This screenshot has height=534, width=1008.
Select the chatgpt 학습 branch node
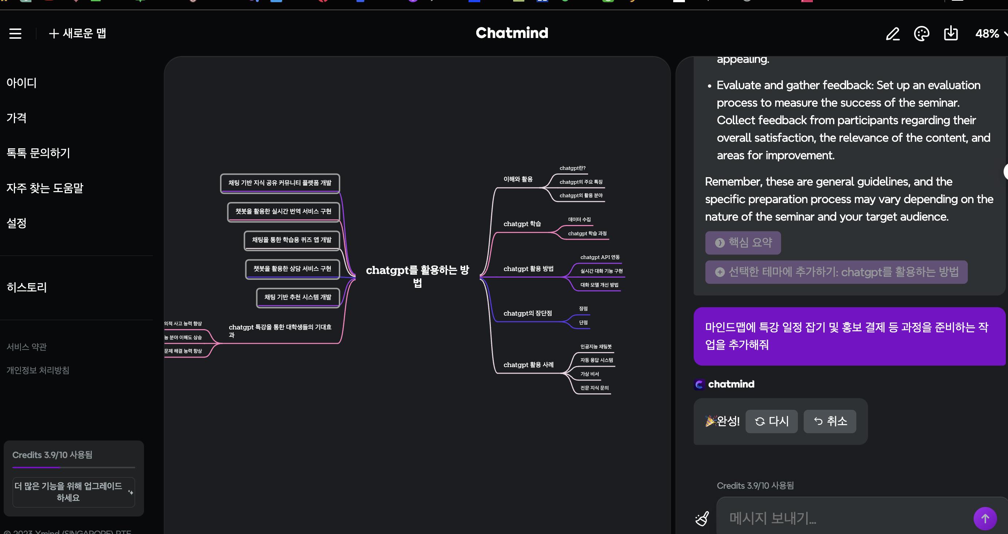tap(522, 224)
